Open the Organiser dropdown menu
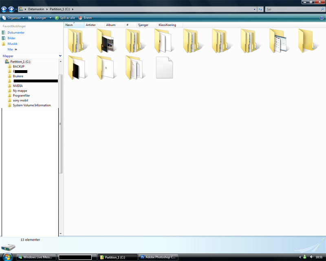This screenshot has width=326, height=261. (13, 18)
